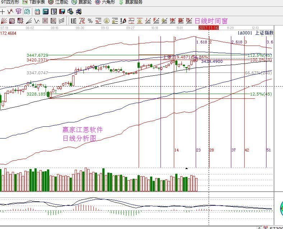
Task: Select the zigzag wave line tool
Action: coord(37,21)
